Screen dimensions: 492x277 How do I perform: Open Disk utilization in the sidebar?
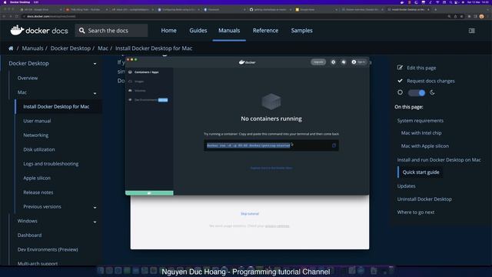click(x=39, y=149)
